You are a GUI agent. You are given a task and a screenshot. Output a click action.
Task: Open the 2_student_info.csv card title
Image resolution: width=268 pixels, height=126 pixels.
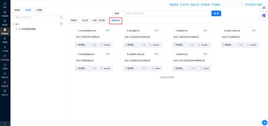point(135,54)
